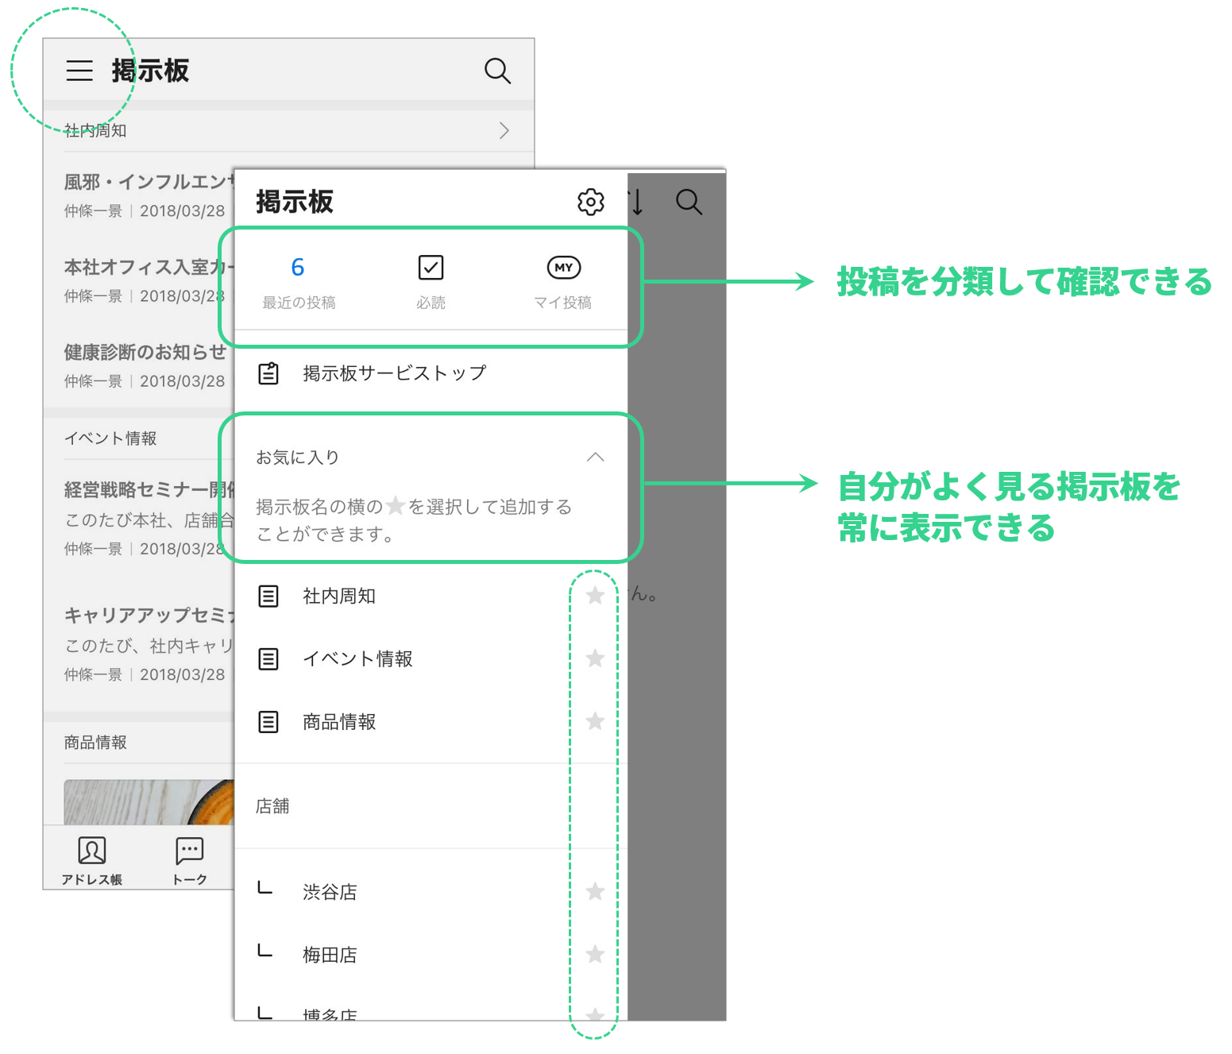Open 掲示板サービストップ menu item

[394, 373]
